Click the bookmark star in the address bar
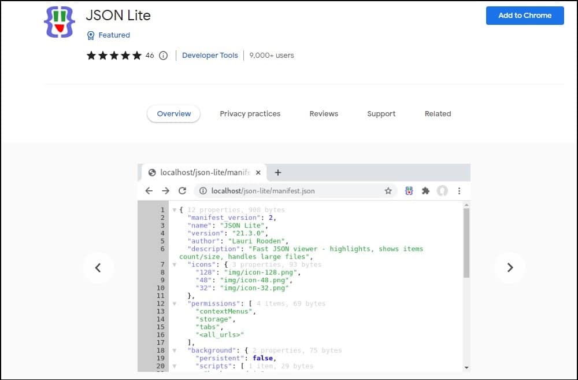 click(x=388, y=191)
